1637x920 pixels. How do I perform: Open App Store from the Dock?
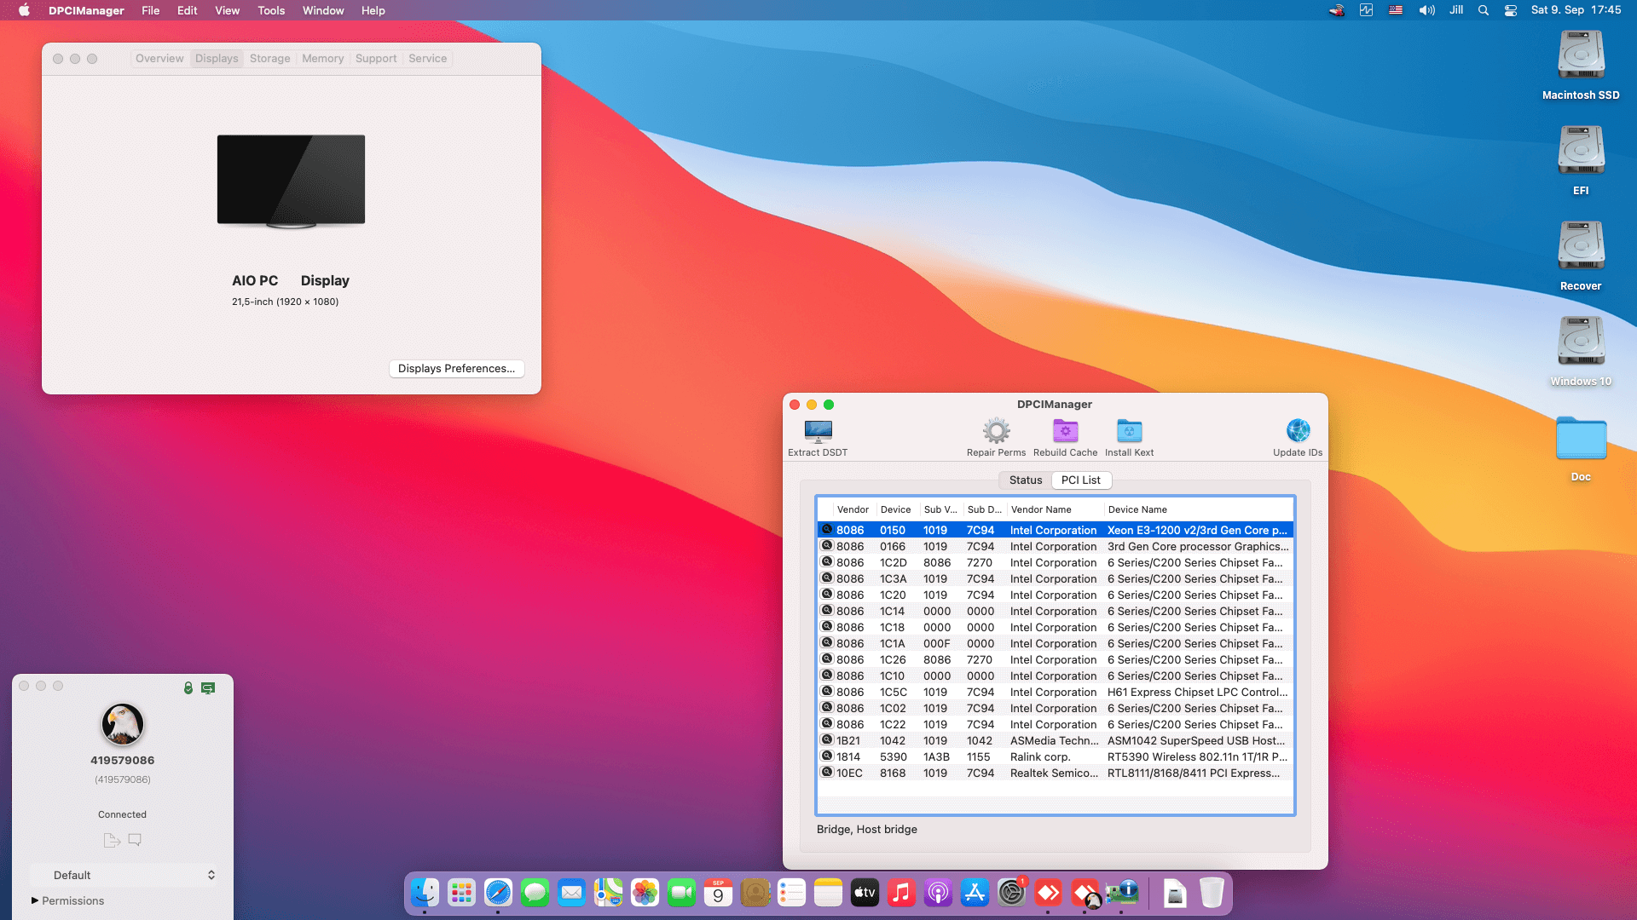[x=975, y=893]
